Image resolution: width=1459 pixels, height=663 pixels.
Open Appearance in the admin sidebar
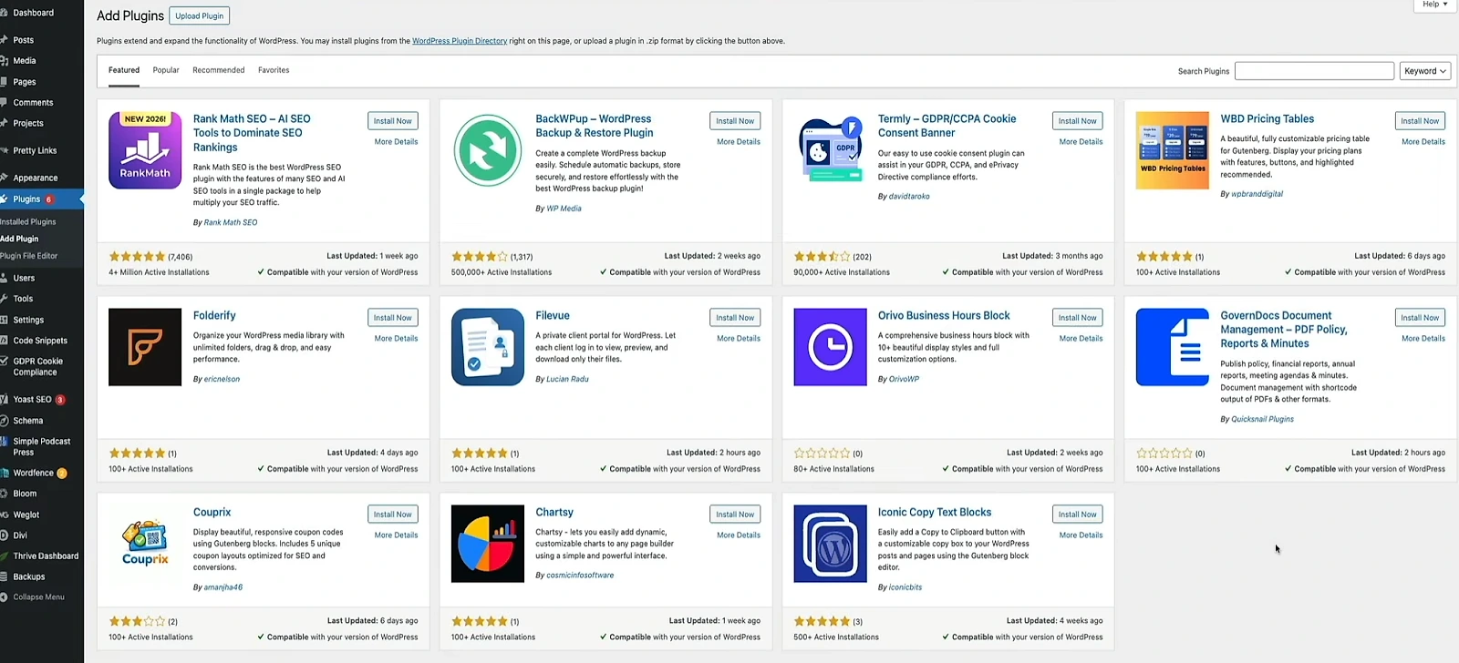click(x=36, y=178)
